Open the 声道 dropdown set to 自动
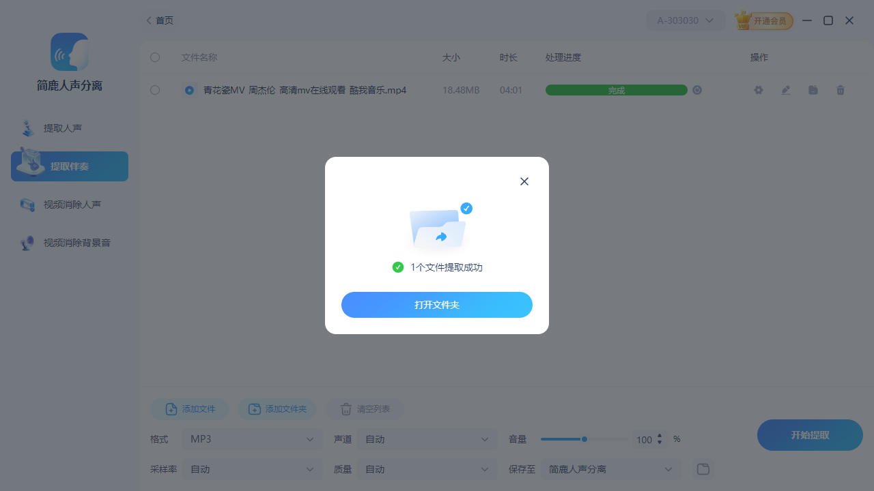Viewport: 874px width, 491px height. pos(427,439)
